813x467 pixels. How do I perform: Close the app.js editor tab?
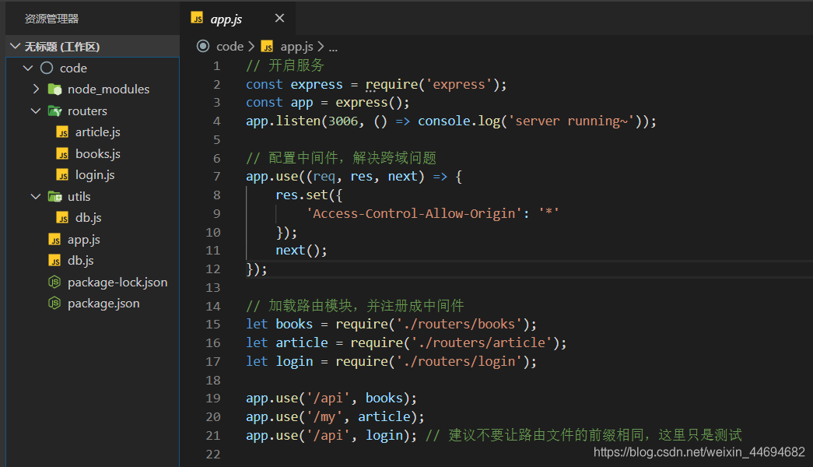click(279, 18)
